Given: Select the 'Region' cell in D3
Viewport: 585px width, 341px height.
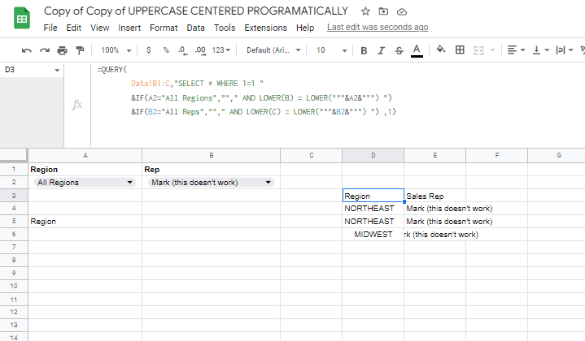Looking at the screenshot, I should coord(373,196).
